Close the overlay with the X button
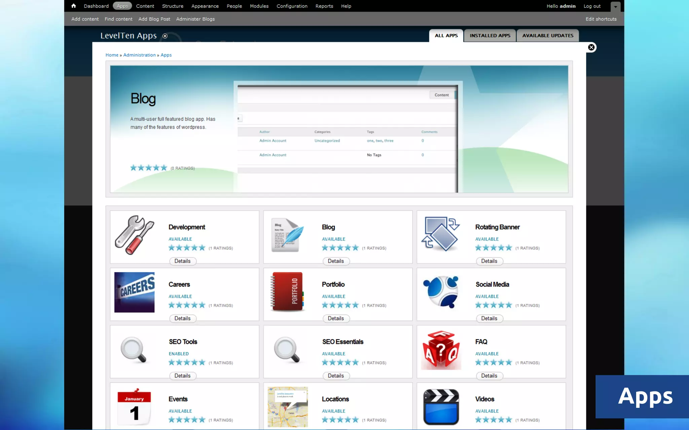This screenshot has height=430, width=689. [x=591, y=47]
